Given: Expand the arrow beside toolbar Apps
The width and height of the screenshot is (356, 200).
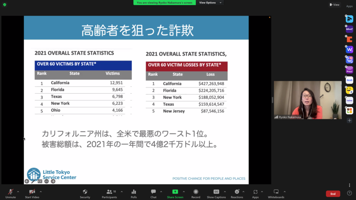Looking at the screenshot, I should 262,192.
